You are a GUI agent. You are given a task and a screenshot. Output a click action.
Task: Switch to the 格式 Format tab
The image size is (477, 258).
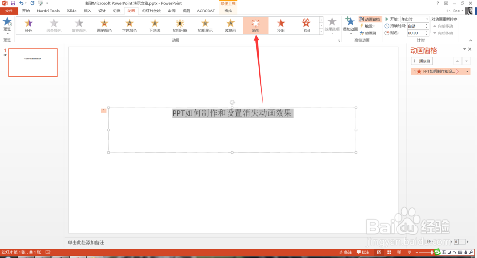(x=228, y=11)
